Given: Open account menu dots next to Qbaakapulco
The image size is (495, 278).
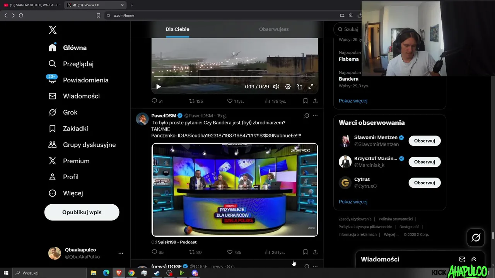Looking at the screenshot, I should coord(121,253).
